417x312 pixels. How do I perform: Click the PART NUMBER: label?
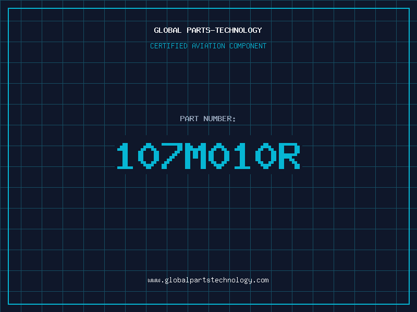click(208, 119)
